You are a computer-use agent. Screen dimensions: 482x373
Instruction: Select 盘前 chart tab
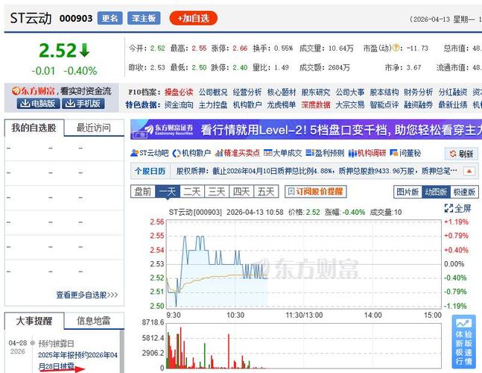point(143,192)
